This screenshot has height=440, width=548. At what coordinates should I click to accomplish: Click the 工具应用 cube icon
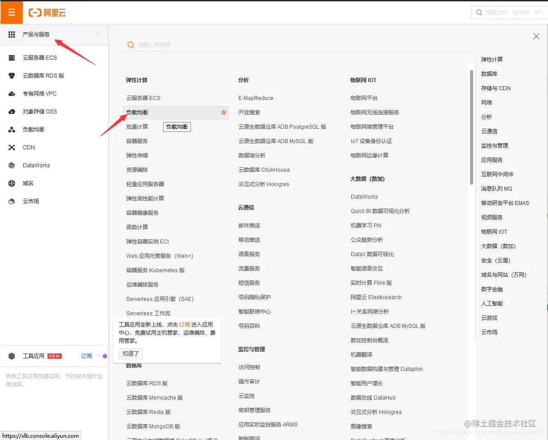12,356
